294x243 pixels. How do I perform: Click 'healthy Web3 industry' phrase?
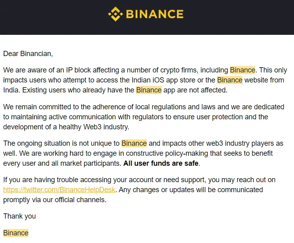(94, 127)
